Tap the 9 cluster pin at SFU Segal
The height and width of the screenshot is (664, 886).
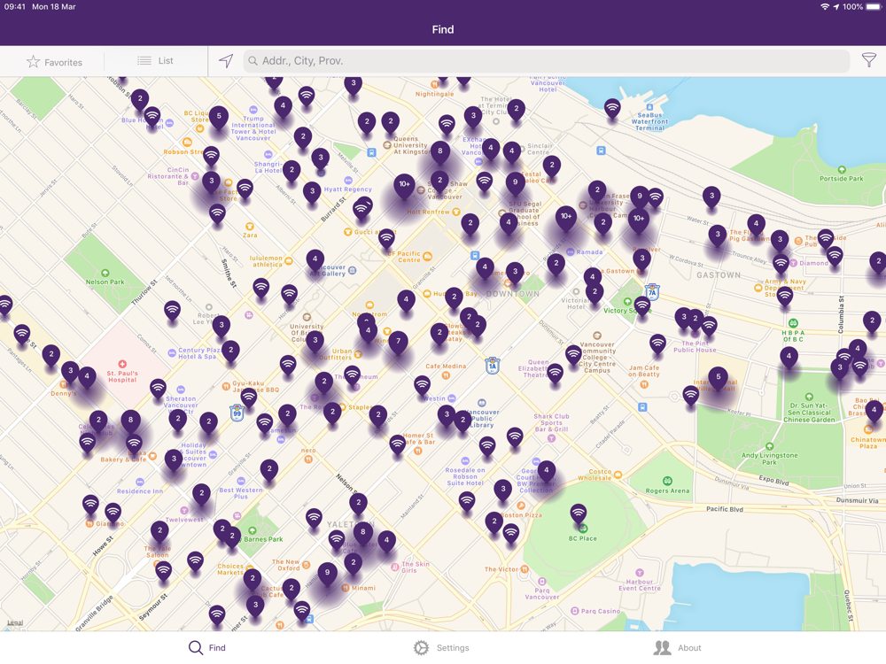pyautogui.click(x=515, y=184)
